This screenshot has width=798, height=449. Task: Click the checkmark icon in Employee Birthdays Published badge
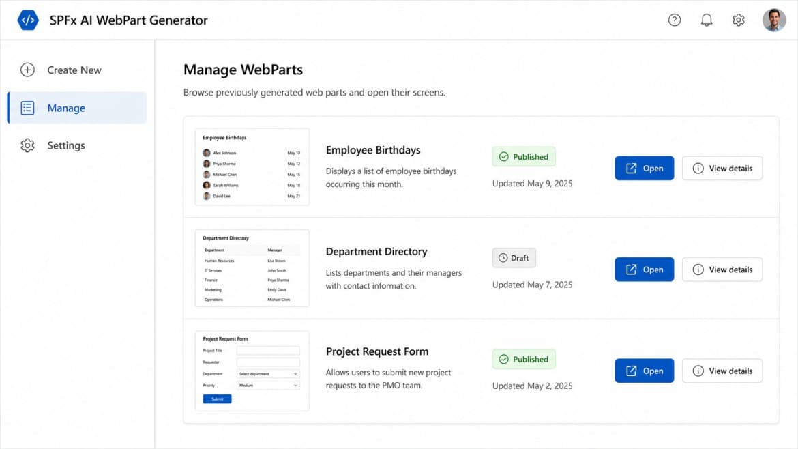[504, 157]
